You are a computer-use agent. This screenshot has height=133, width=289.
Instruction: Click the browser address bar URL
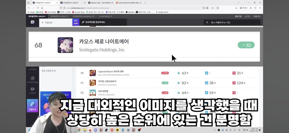pos(88,8)
